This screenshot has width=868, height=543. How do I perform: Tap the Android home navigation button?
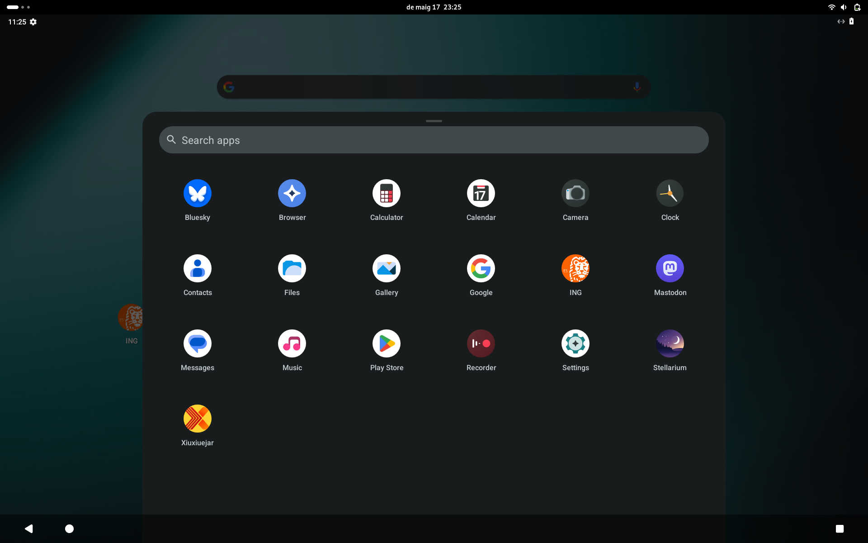point(69,529)
